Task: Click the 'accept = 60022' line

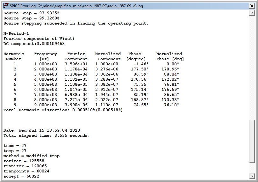Action: point(21,177)
